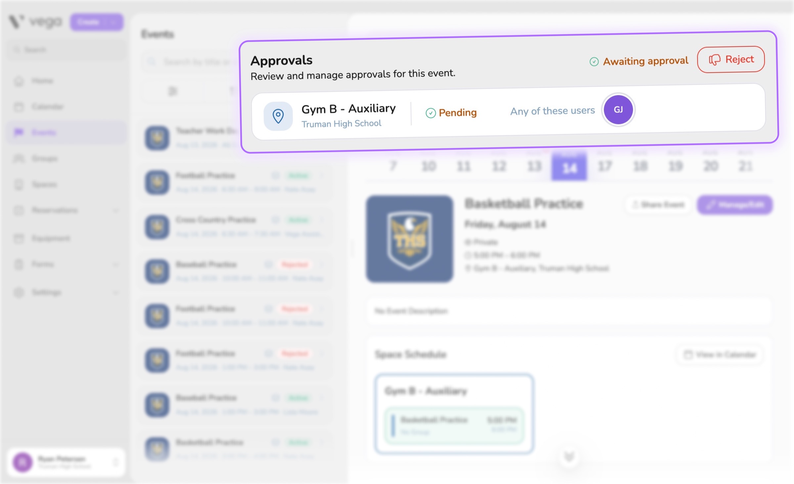
Task: Click the scroll-down chevron at the bottom
Action: [569, 457]
